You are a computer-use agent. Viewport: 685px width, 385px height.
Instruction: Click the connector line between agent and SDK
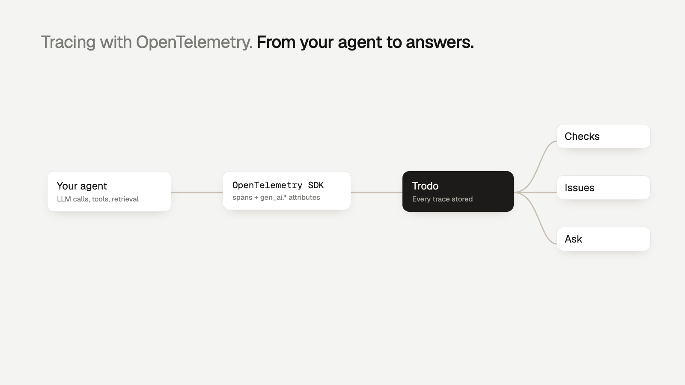[197, 192]
